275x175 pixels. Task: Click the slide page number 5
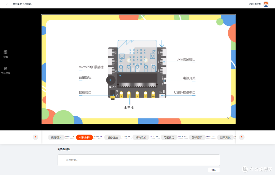(228, 118)
